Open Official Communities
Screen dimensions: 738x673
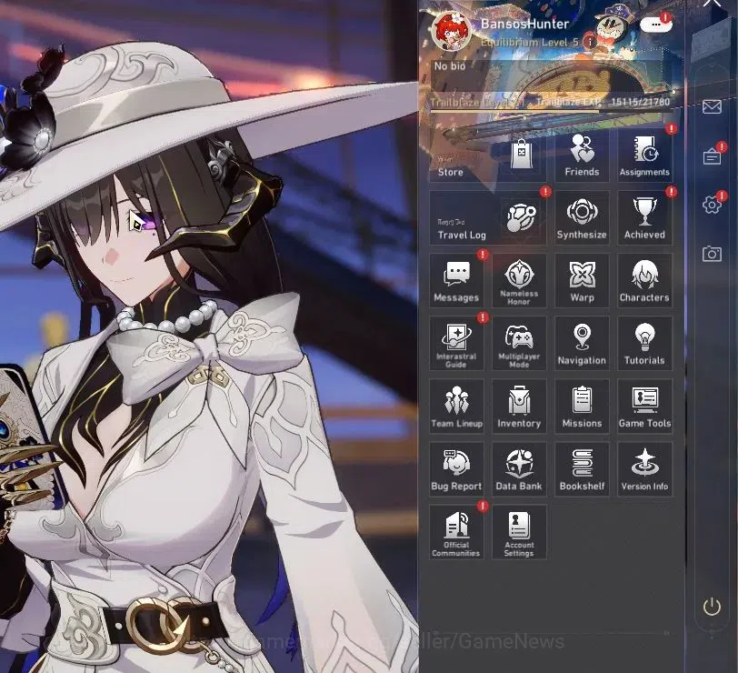pos(456,532)
